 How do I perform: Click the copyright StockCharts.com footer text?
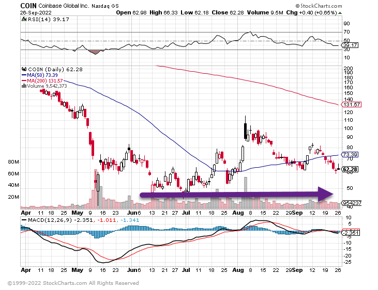[73, 283]
